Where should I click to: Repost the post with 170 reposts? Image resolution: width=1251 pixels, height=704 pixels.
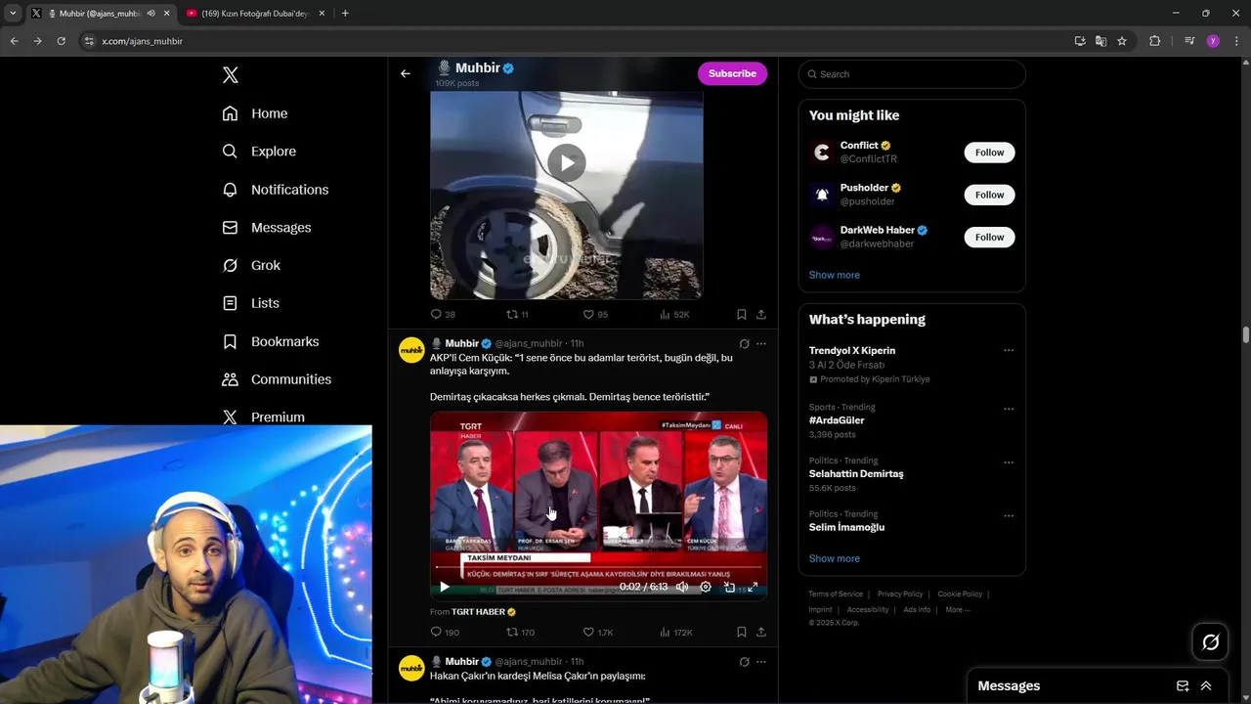tap(520, 633)
